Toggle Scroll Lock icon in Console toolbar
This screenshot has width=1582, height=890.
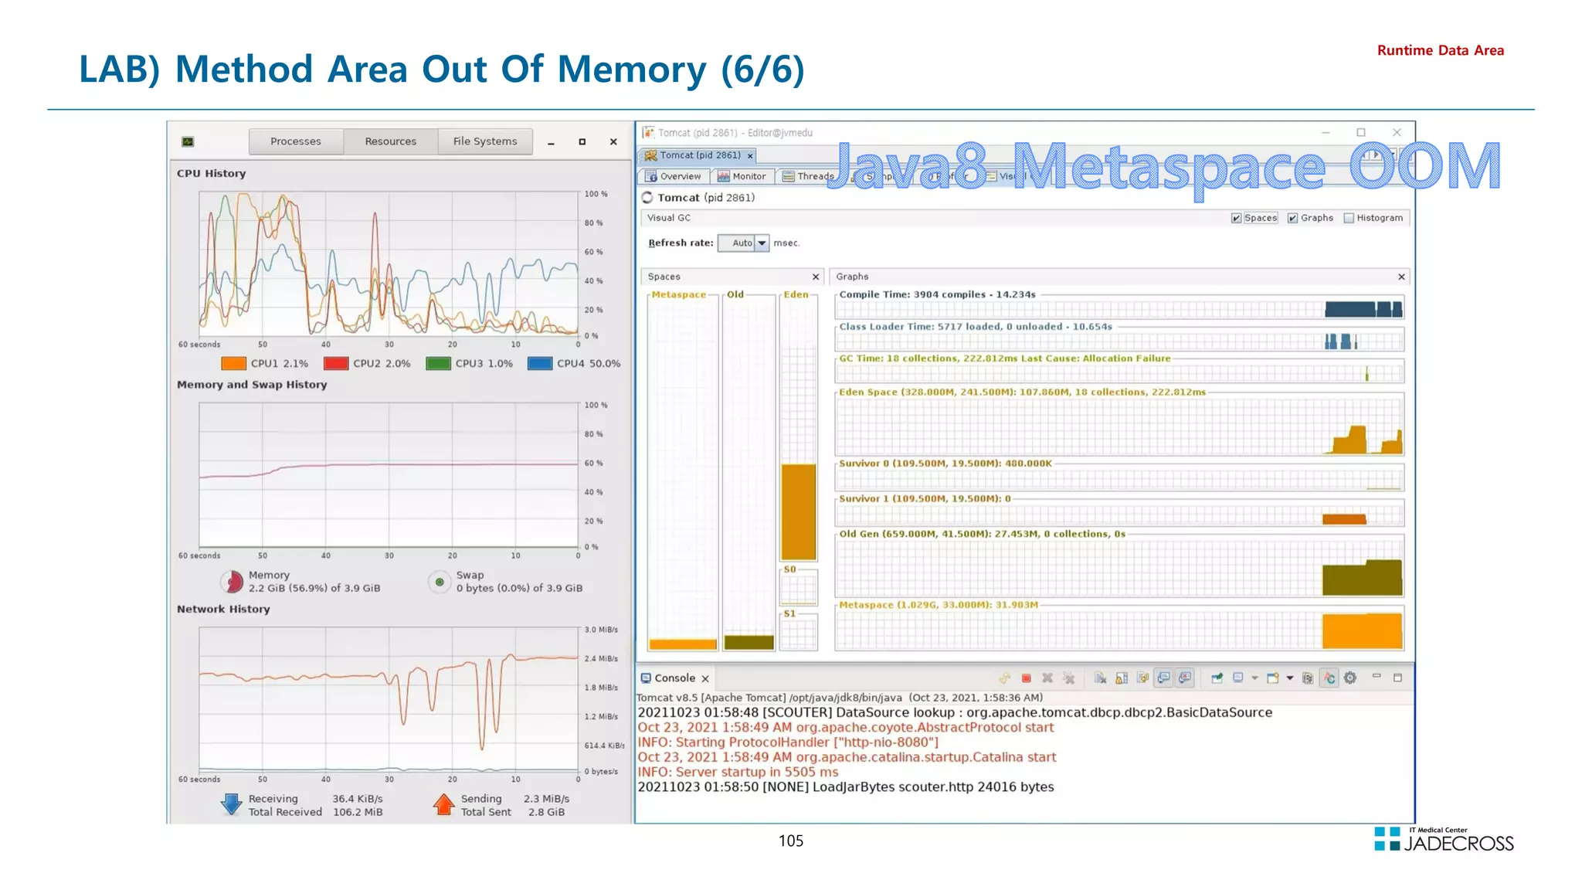pos(1122,678)
